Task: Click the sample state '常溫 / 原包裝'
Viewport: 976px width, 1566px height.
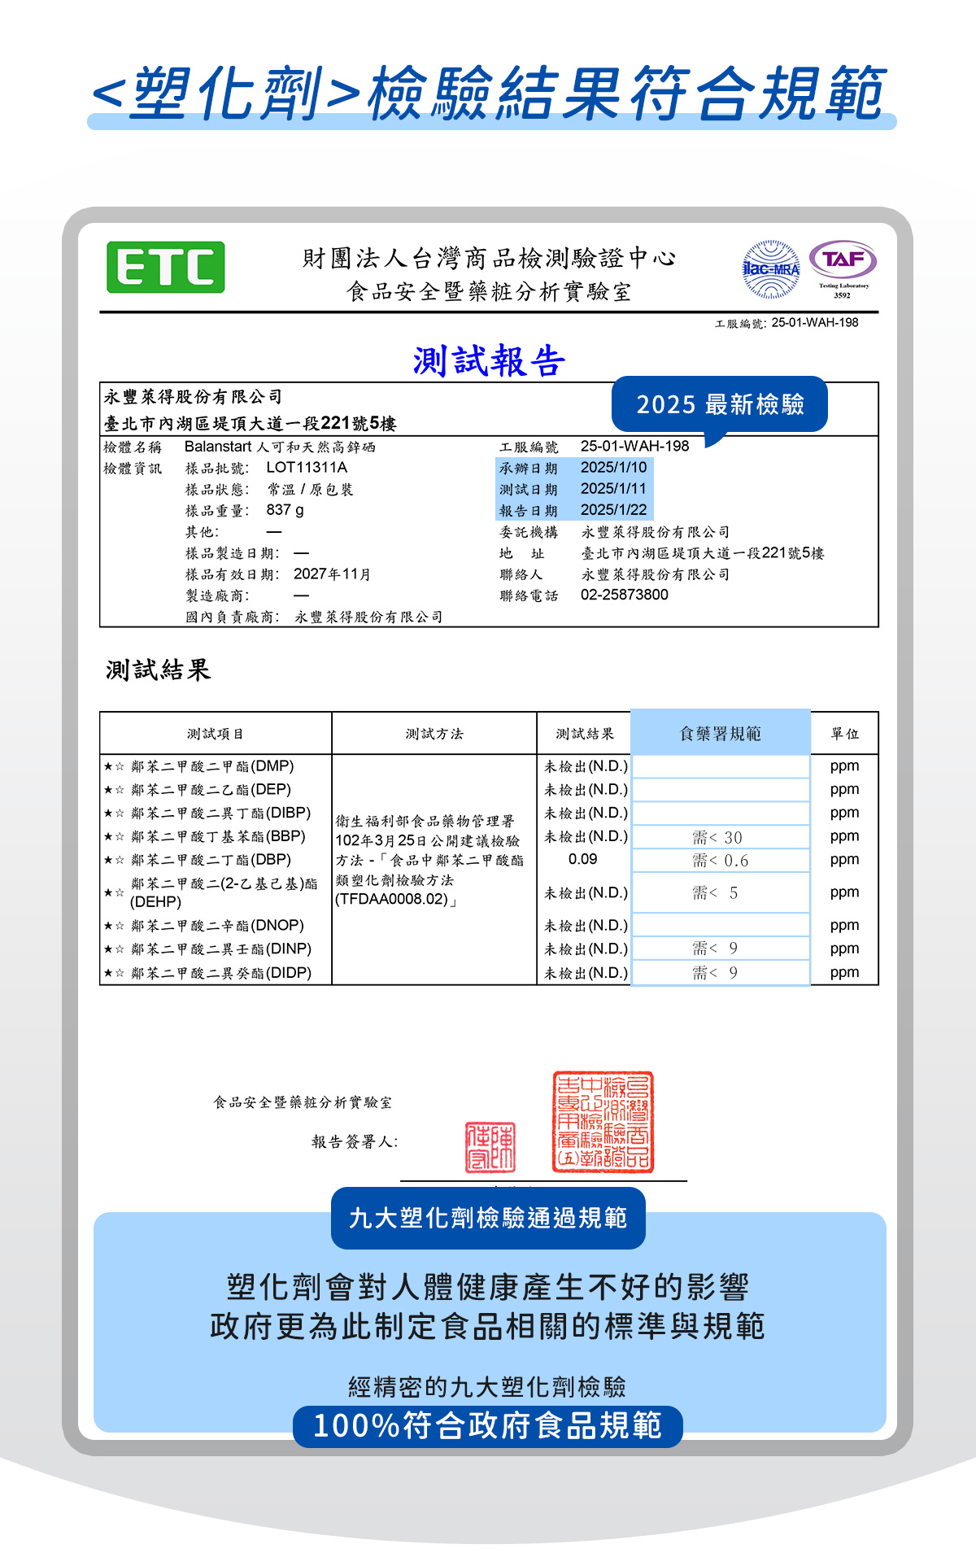Action: (x=310, y=490)
